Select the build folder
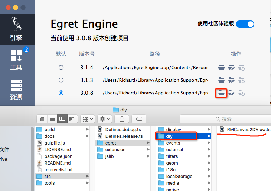The height and width of the screenshot is (191, 271). coord(63,129)
